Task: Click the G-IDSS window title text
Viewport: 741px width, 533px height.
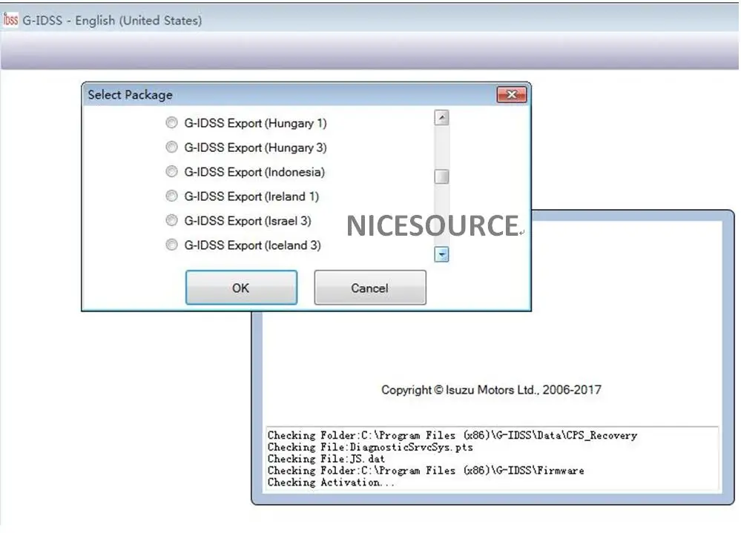Action: pyautogui.click(x=113, y=20)
